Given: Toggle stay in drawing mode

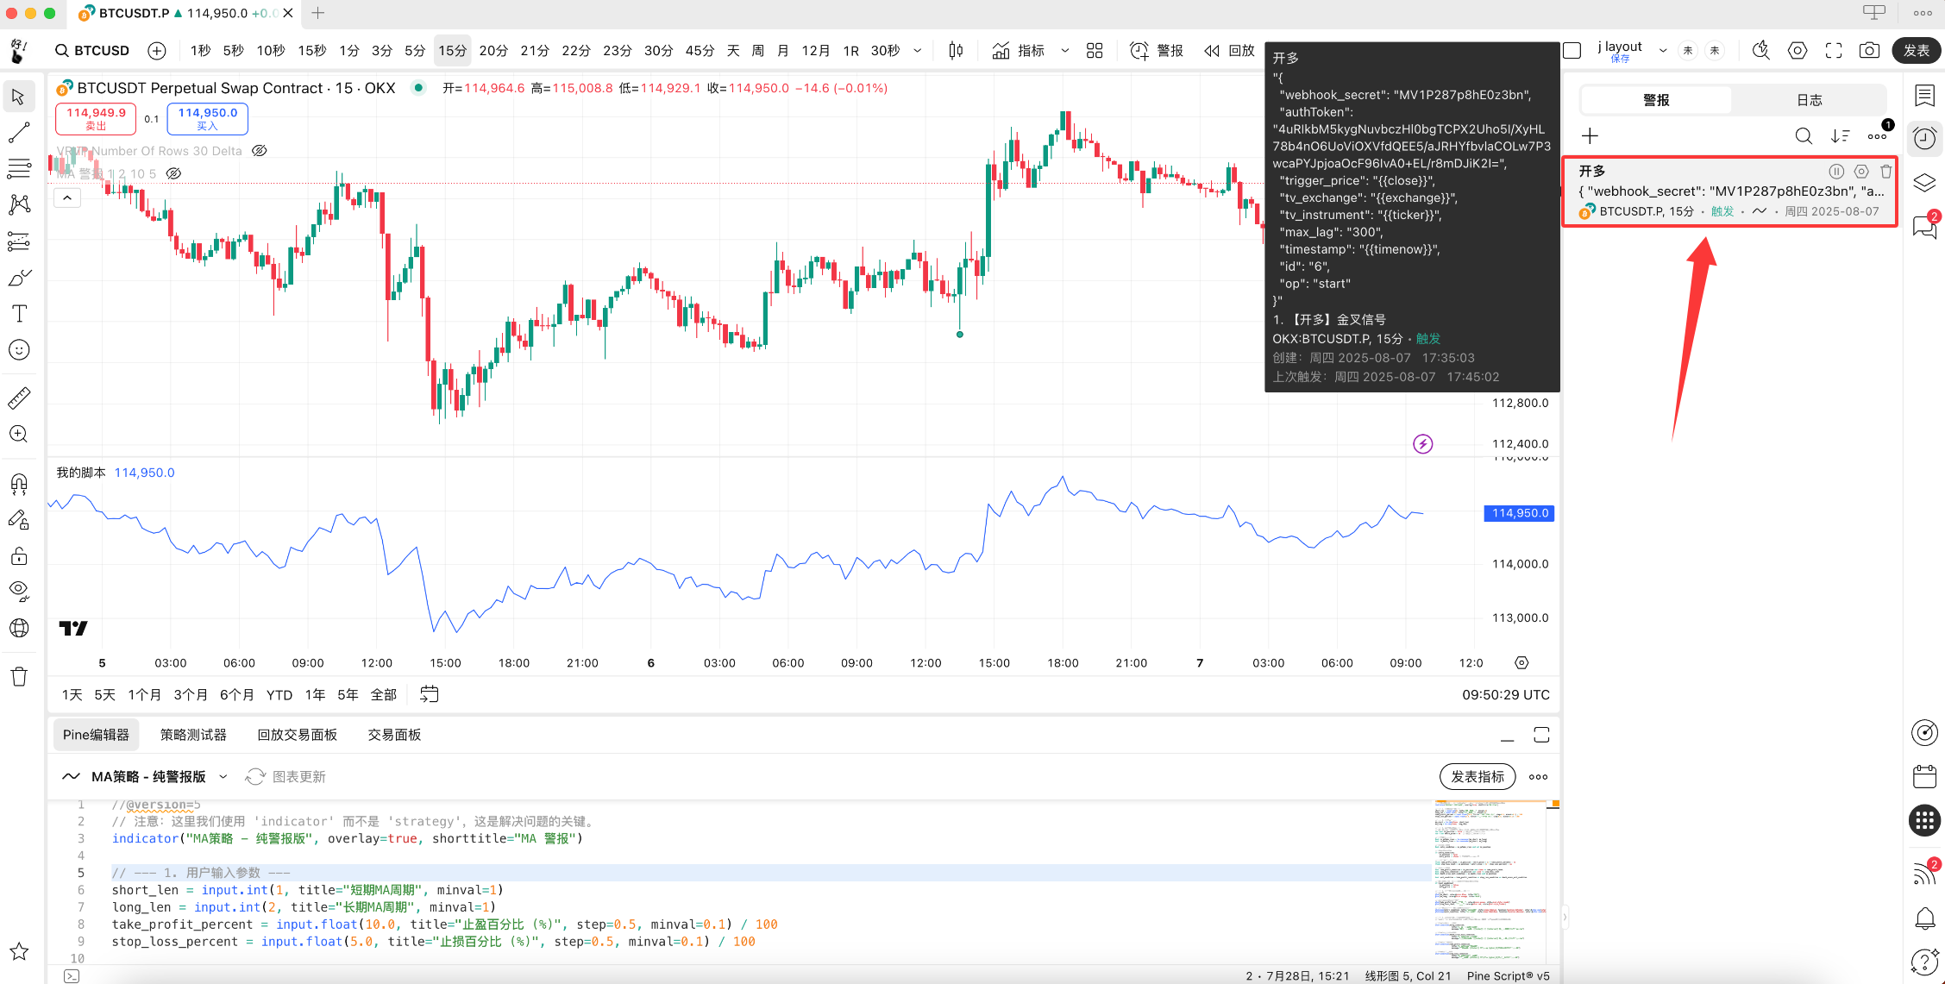Looking at the screenshot, I should 18,519.
